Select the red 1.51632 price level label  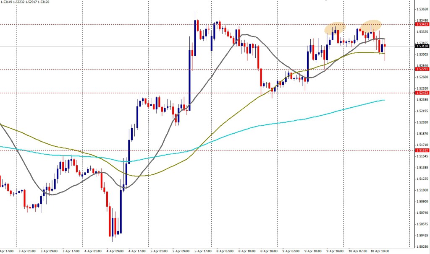(x=421, y=150)
